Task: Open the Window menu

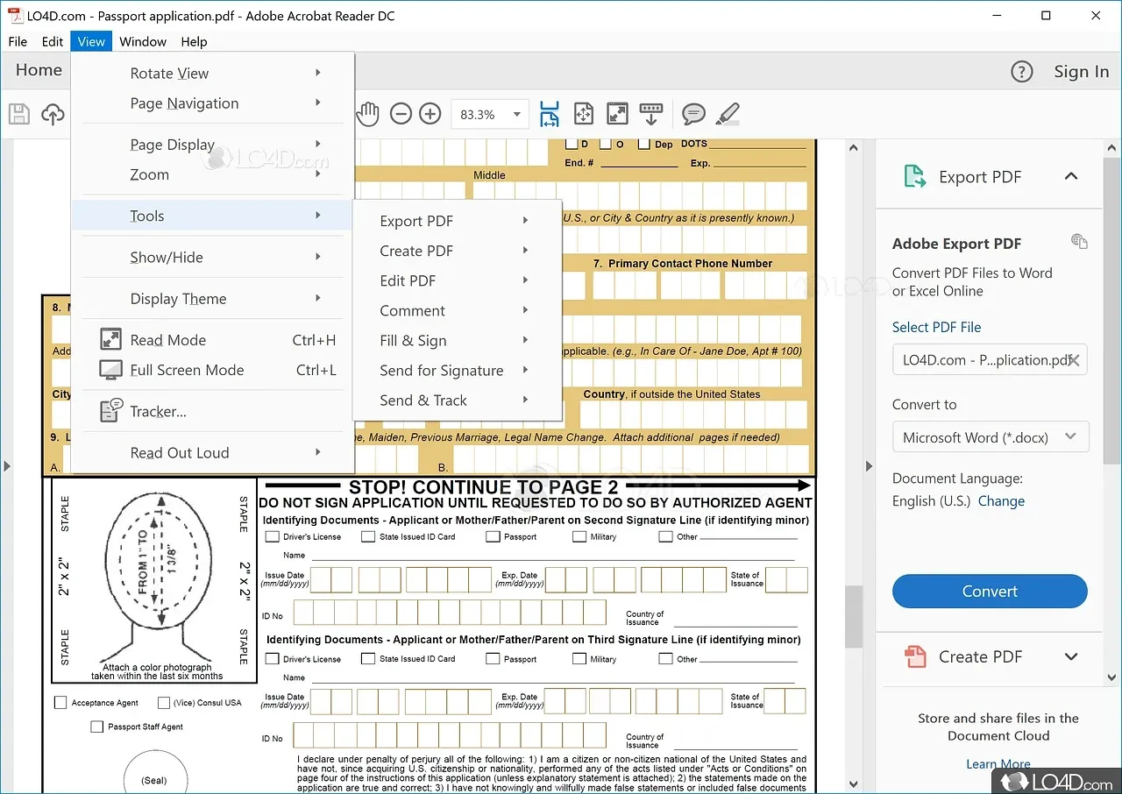Action: coord(143,41)
